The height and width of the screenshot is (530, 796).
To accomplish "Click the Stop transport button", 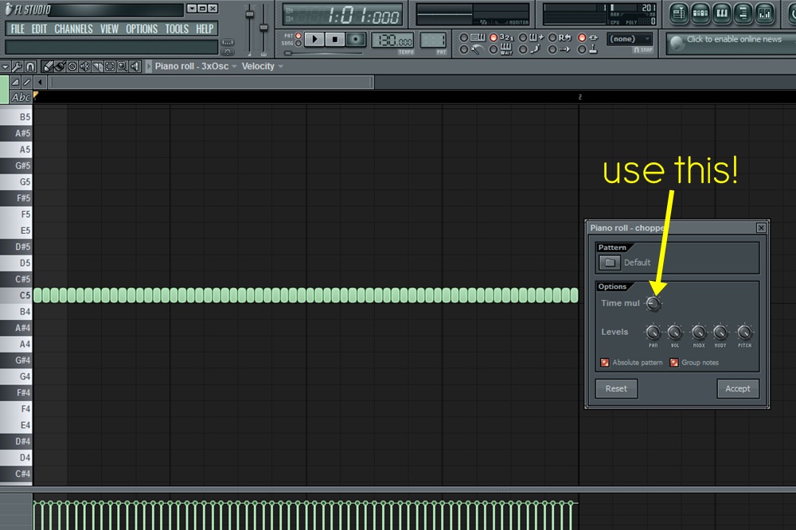I will click(334, 39).
